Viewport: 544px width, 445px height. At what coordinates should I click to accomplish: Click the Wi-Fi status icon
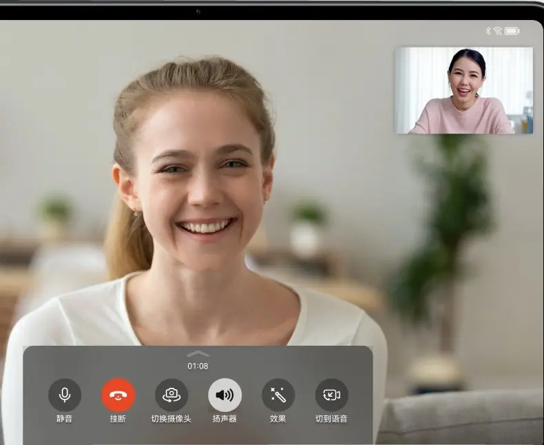(x=498, y=31)
